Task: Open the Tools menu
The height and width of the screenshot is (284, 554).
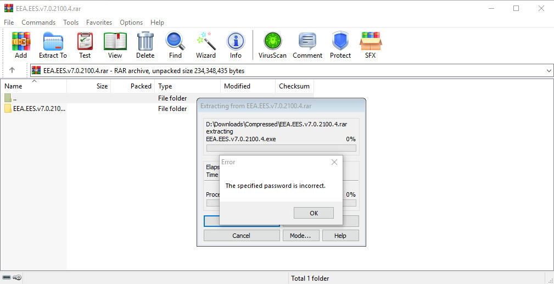Action: [71, 23]
